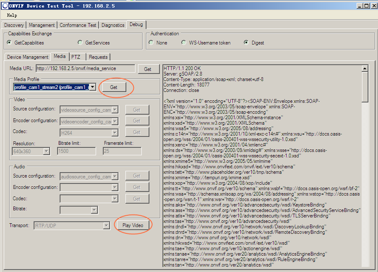Click the ONVIF app icon in title bar

pos(5,5)
